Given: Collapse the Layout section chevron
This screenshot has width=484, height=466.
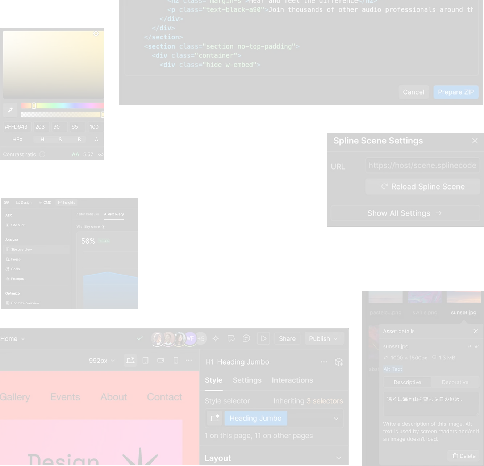Looking at the screenshot, I should click(x=339, y=458).
